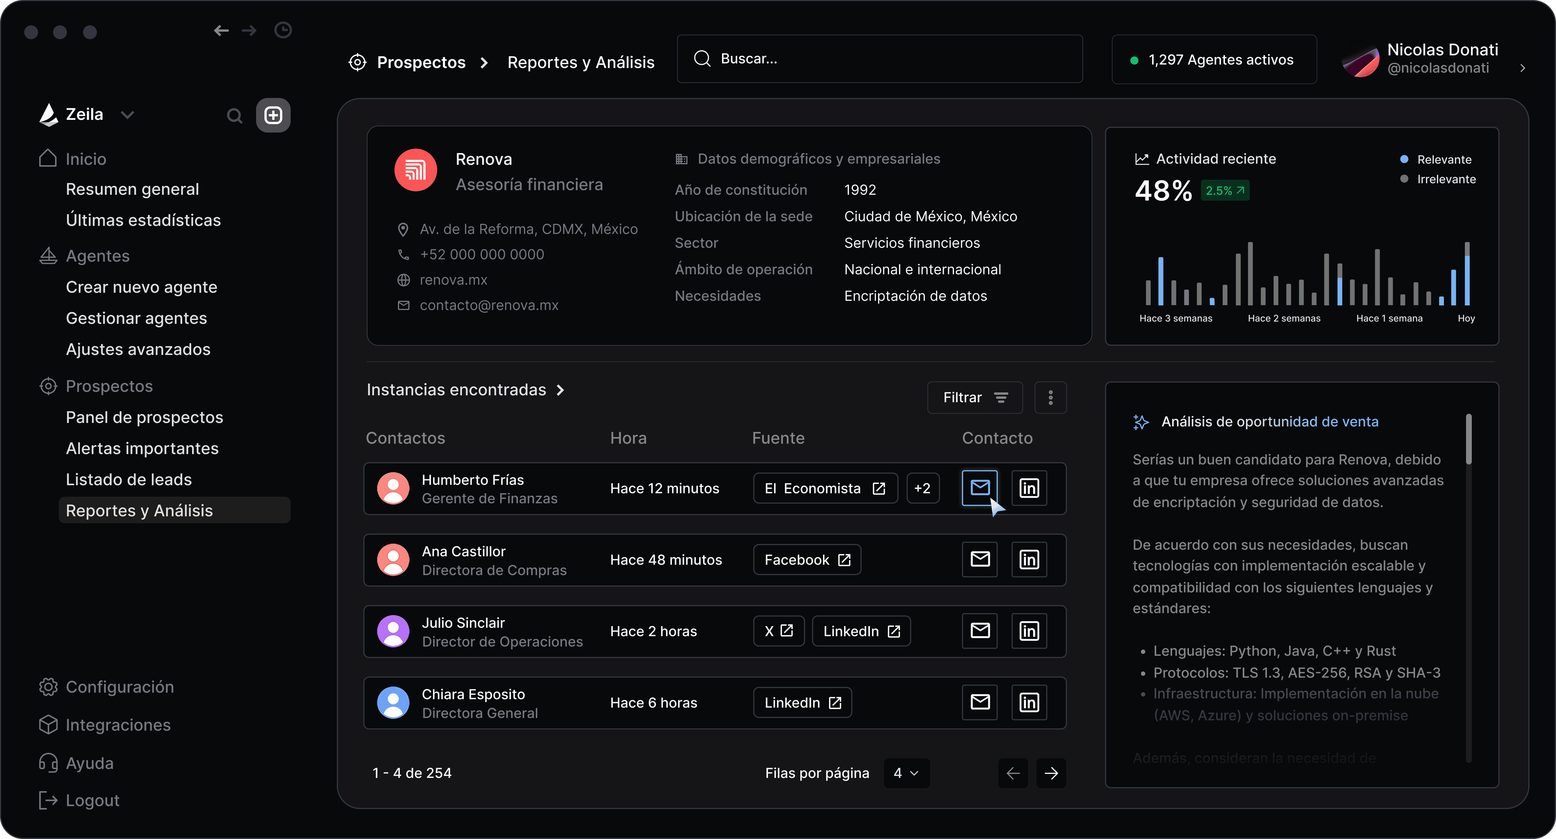Open Últimas estadísticas in sidebar
The height and width of the screenshot is (839, 1556).
[143, 220]
